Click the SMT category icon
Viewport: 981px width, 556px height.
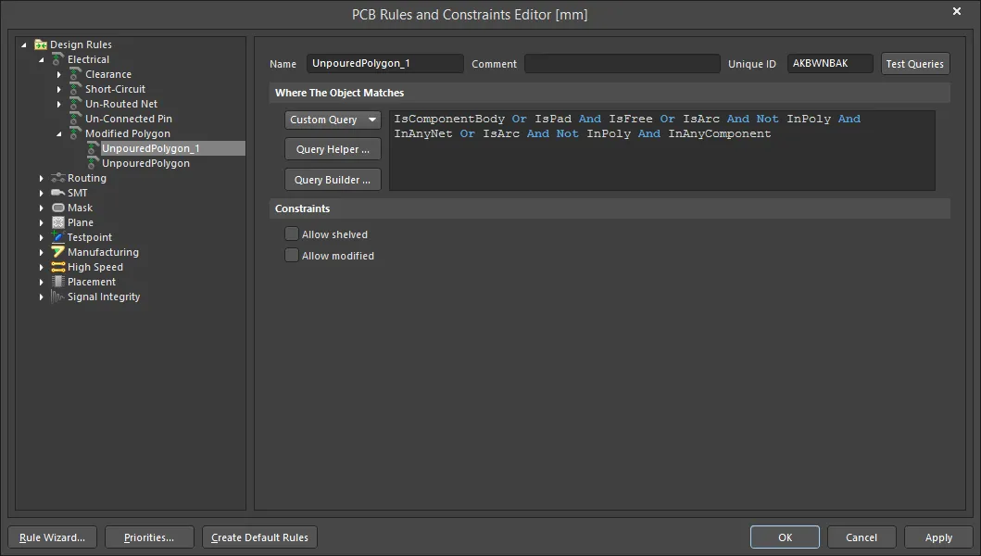coord(58,193)
